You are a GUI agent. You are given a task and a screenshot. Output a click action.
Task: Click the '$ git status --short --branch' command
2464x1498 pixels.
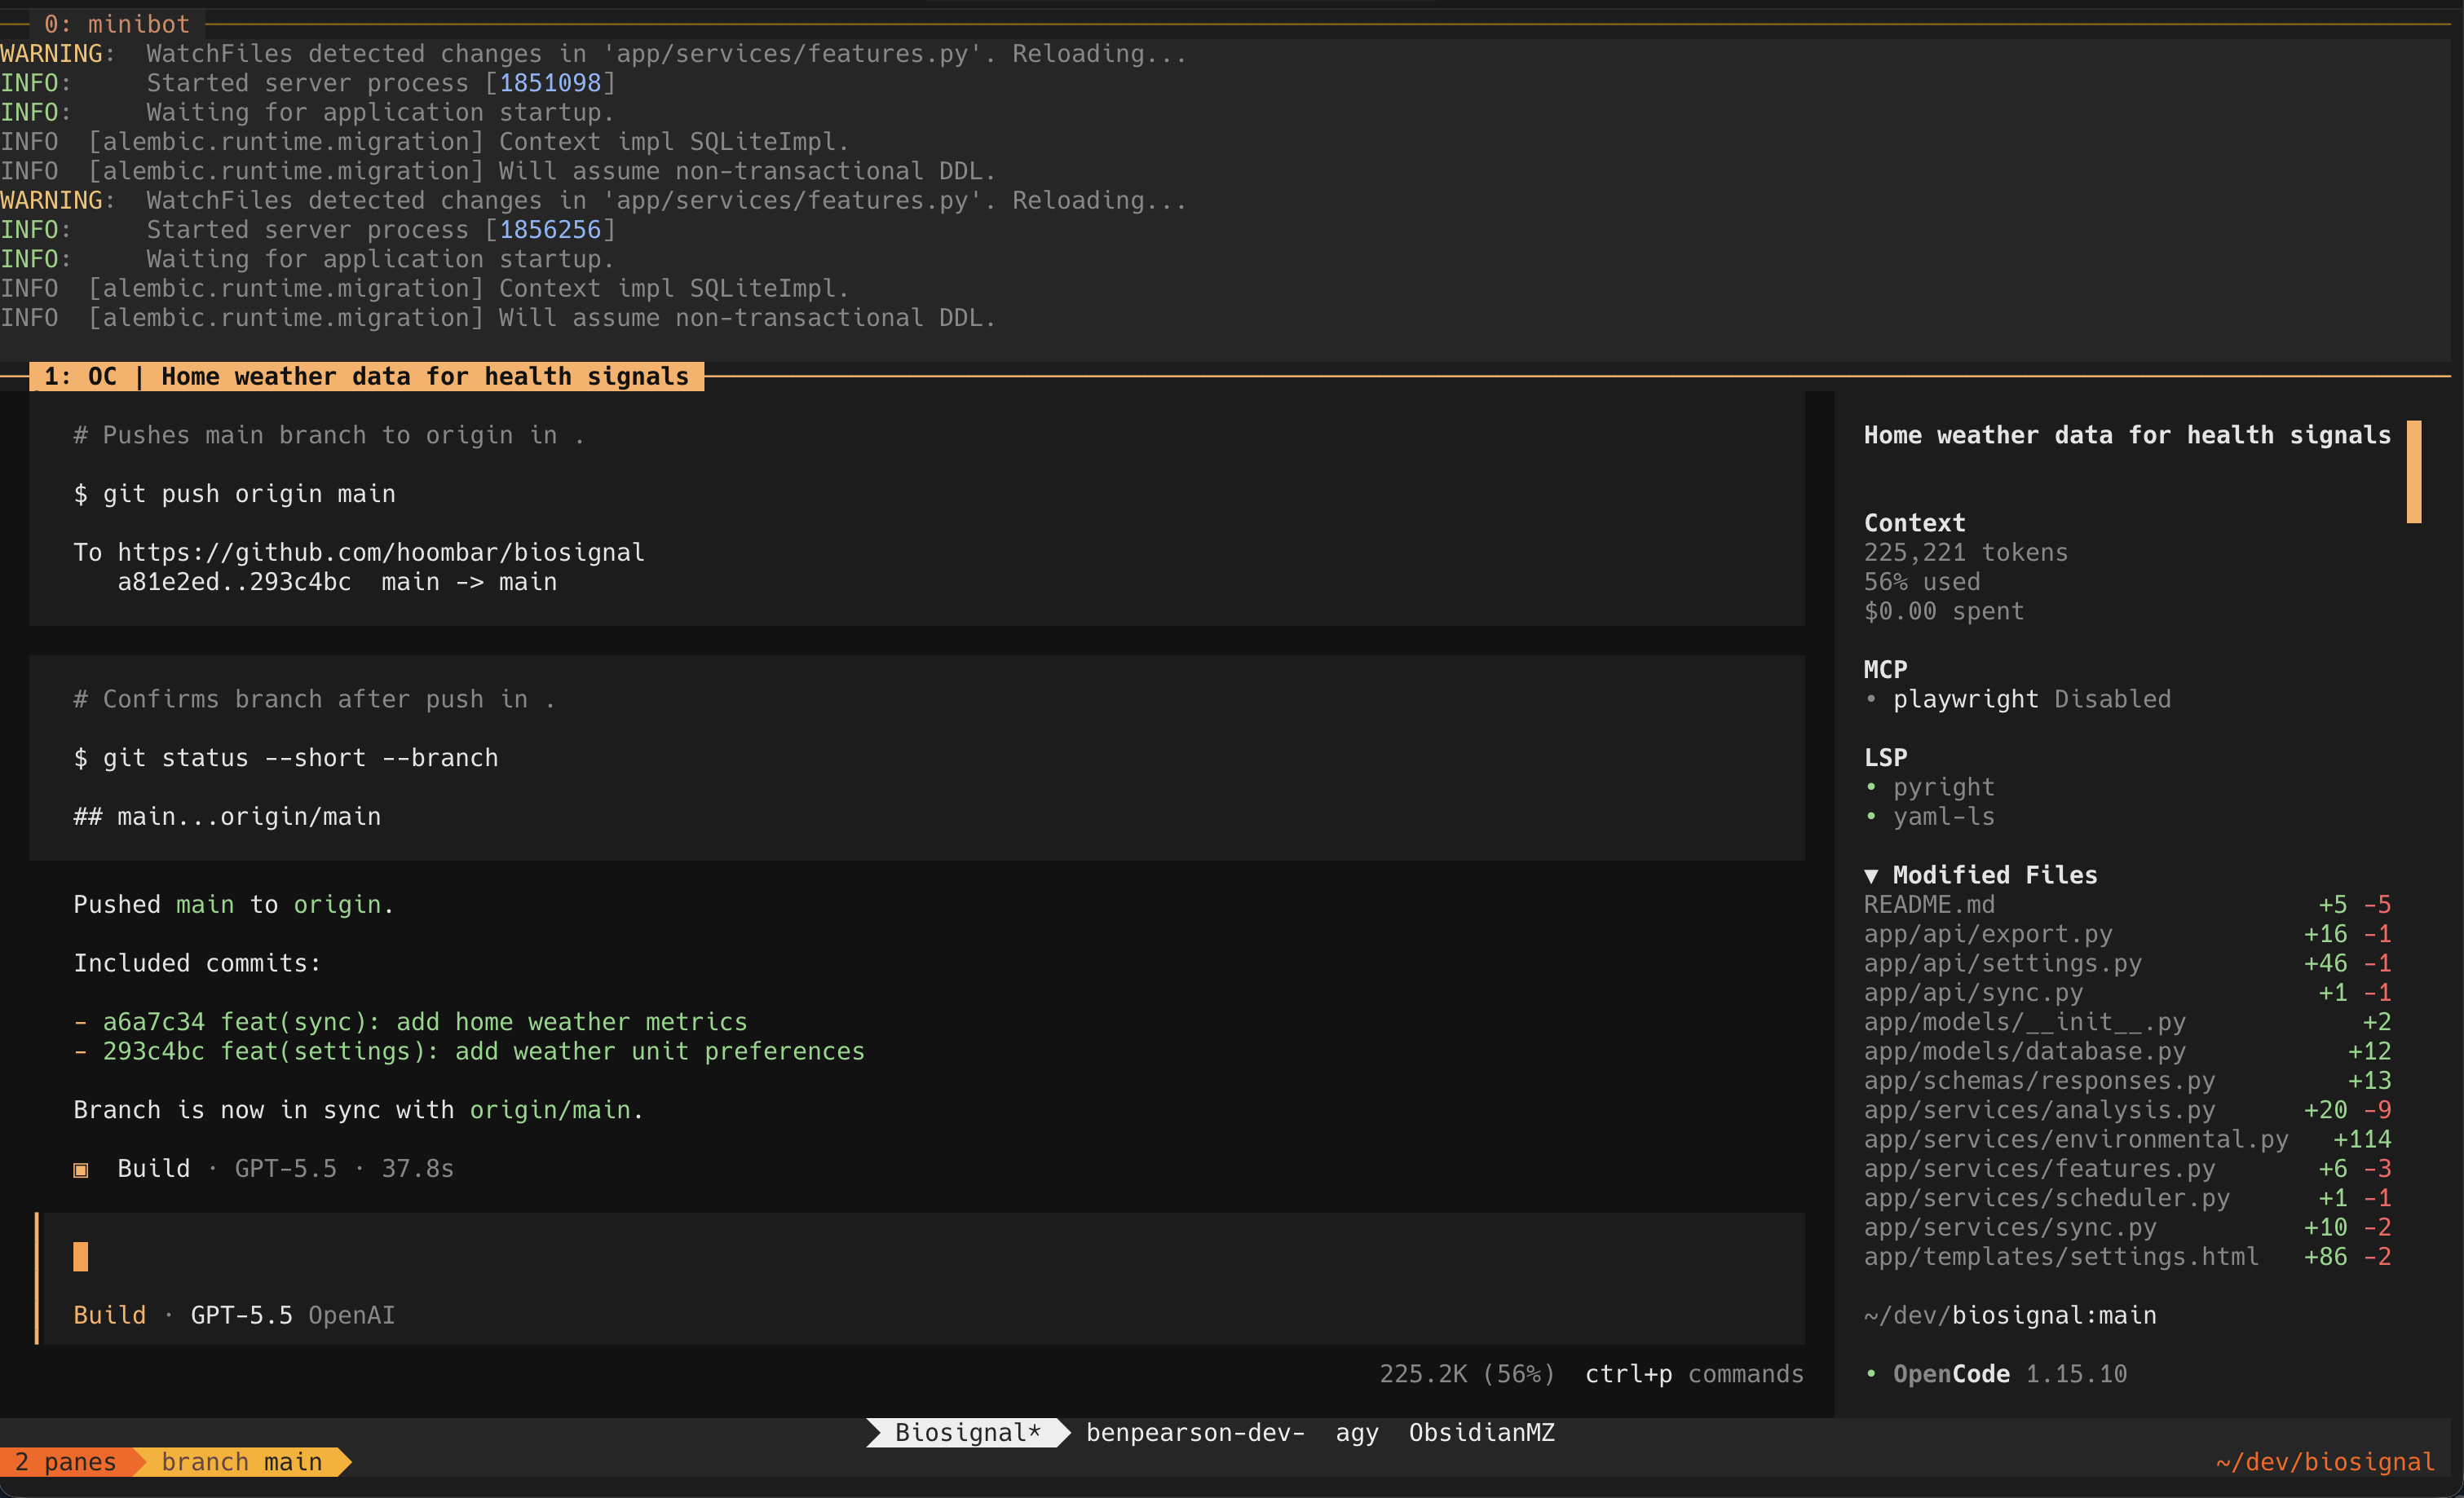click(x=286, y=759)
